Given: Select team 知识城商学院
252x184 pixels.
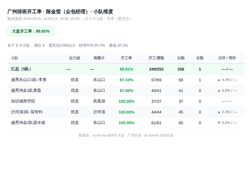Looking at the screenshot, I should click(x=23, y=101).
